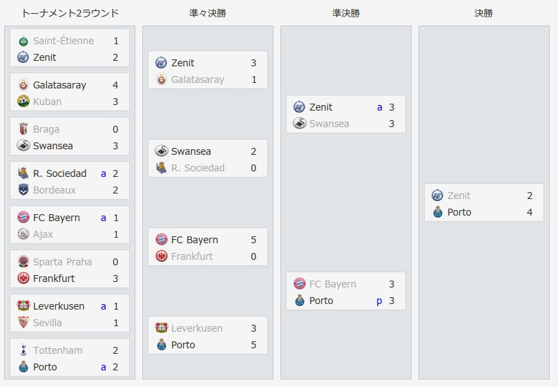558x387 pixels.
Task: Open Galatasaray link in round two
Action: 59,85
